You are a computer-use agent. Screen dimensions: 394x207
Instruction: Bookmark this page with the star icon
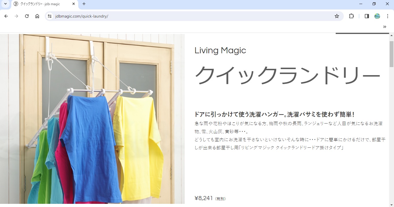pos(337,16)
